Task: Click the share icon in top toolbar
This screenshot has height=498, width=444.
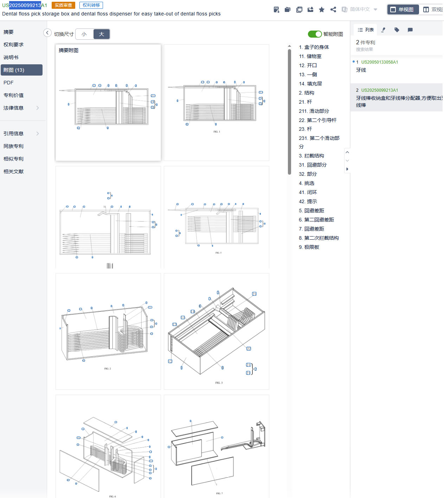Action: (x=333, y=9)
